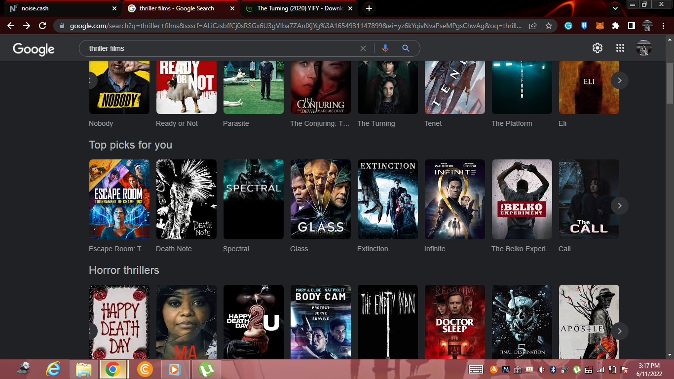
Task: Open the Chrome three-dot menu
Action: [x=663, y=26]
